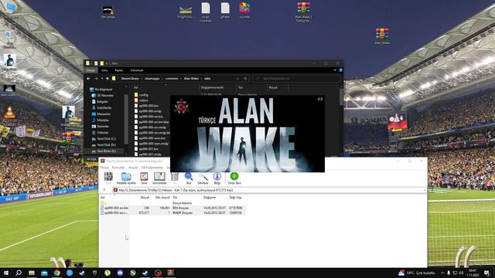The width and height of the screenshot is (495, 278).
Task: Open the Paylaş tab in File Explorer
Action: (119, 70)
